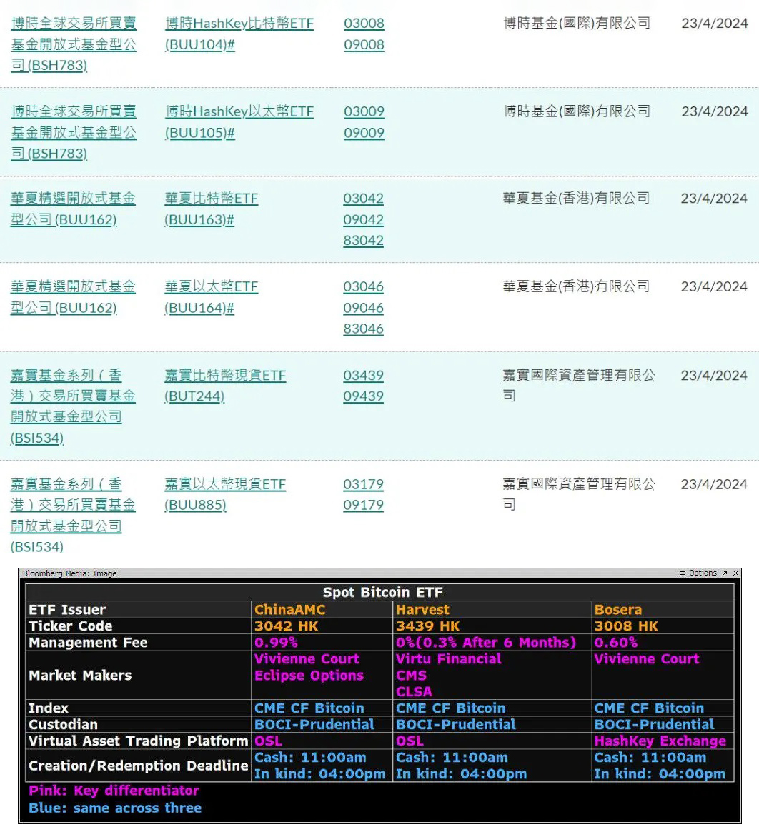The width and height of the screenshot is (759, 837).
Task: Click the 'Blue: same across three' legend
Action: (115, 808)
